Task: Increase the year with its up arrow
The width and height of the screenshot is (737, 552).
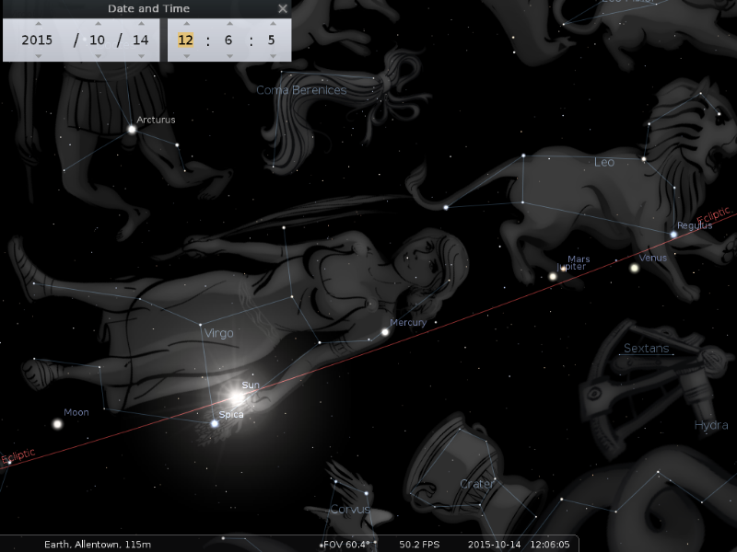Action: point(38,25)
